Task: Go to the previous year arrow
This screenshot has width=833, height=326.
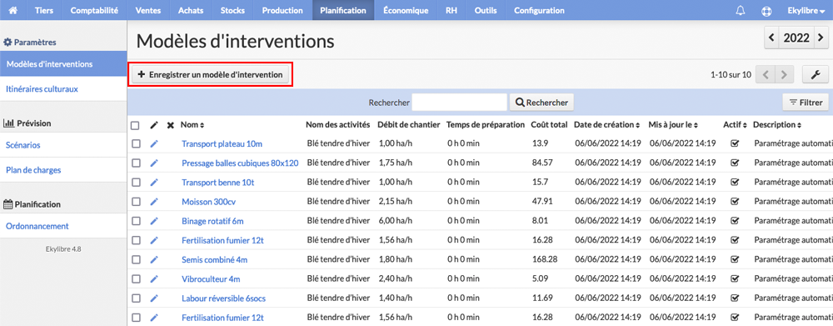Action: click(x=772, y=38)
